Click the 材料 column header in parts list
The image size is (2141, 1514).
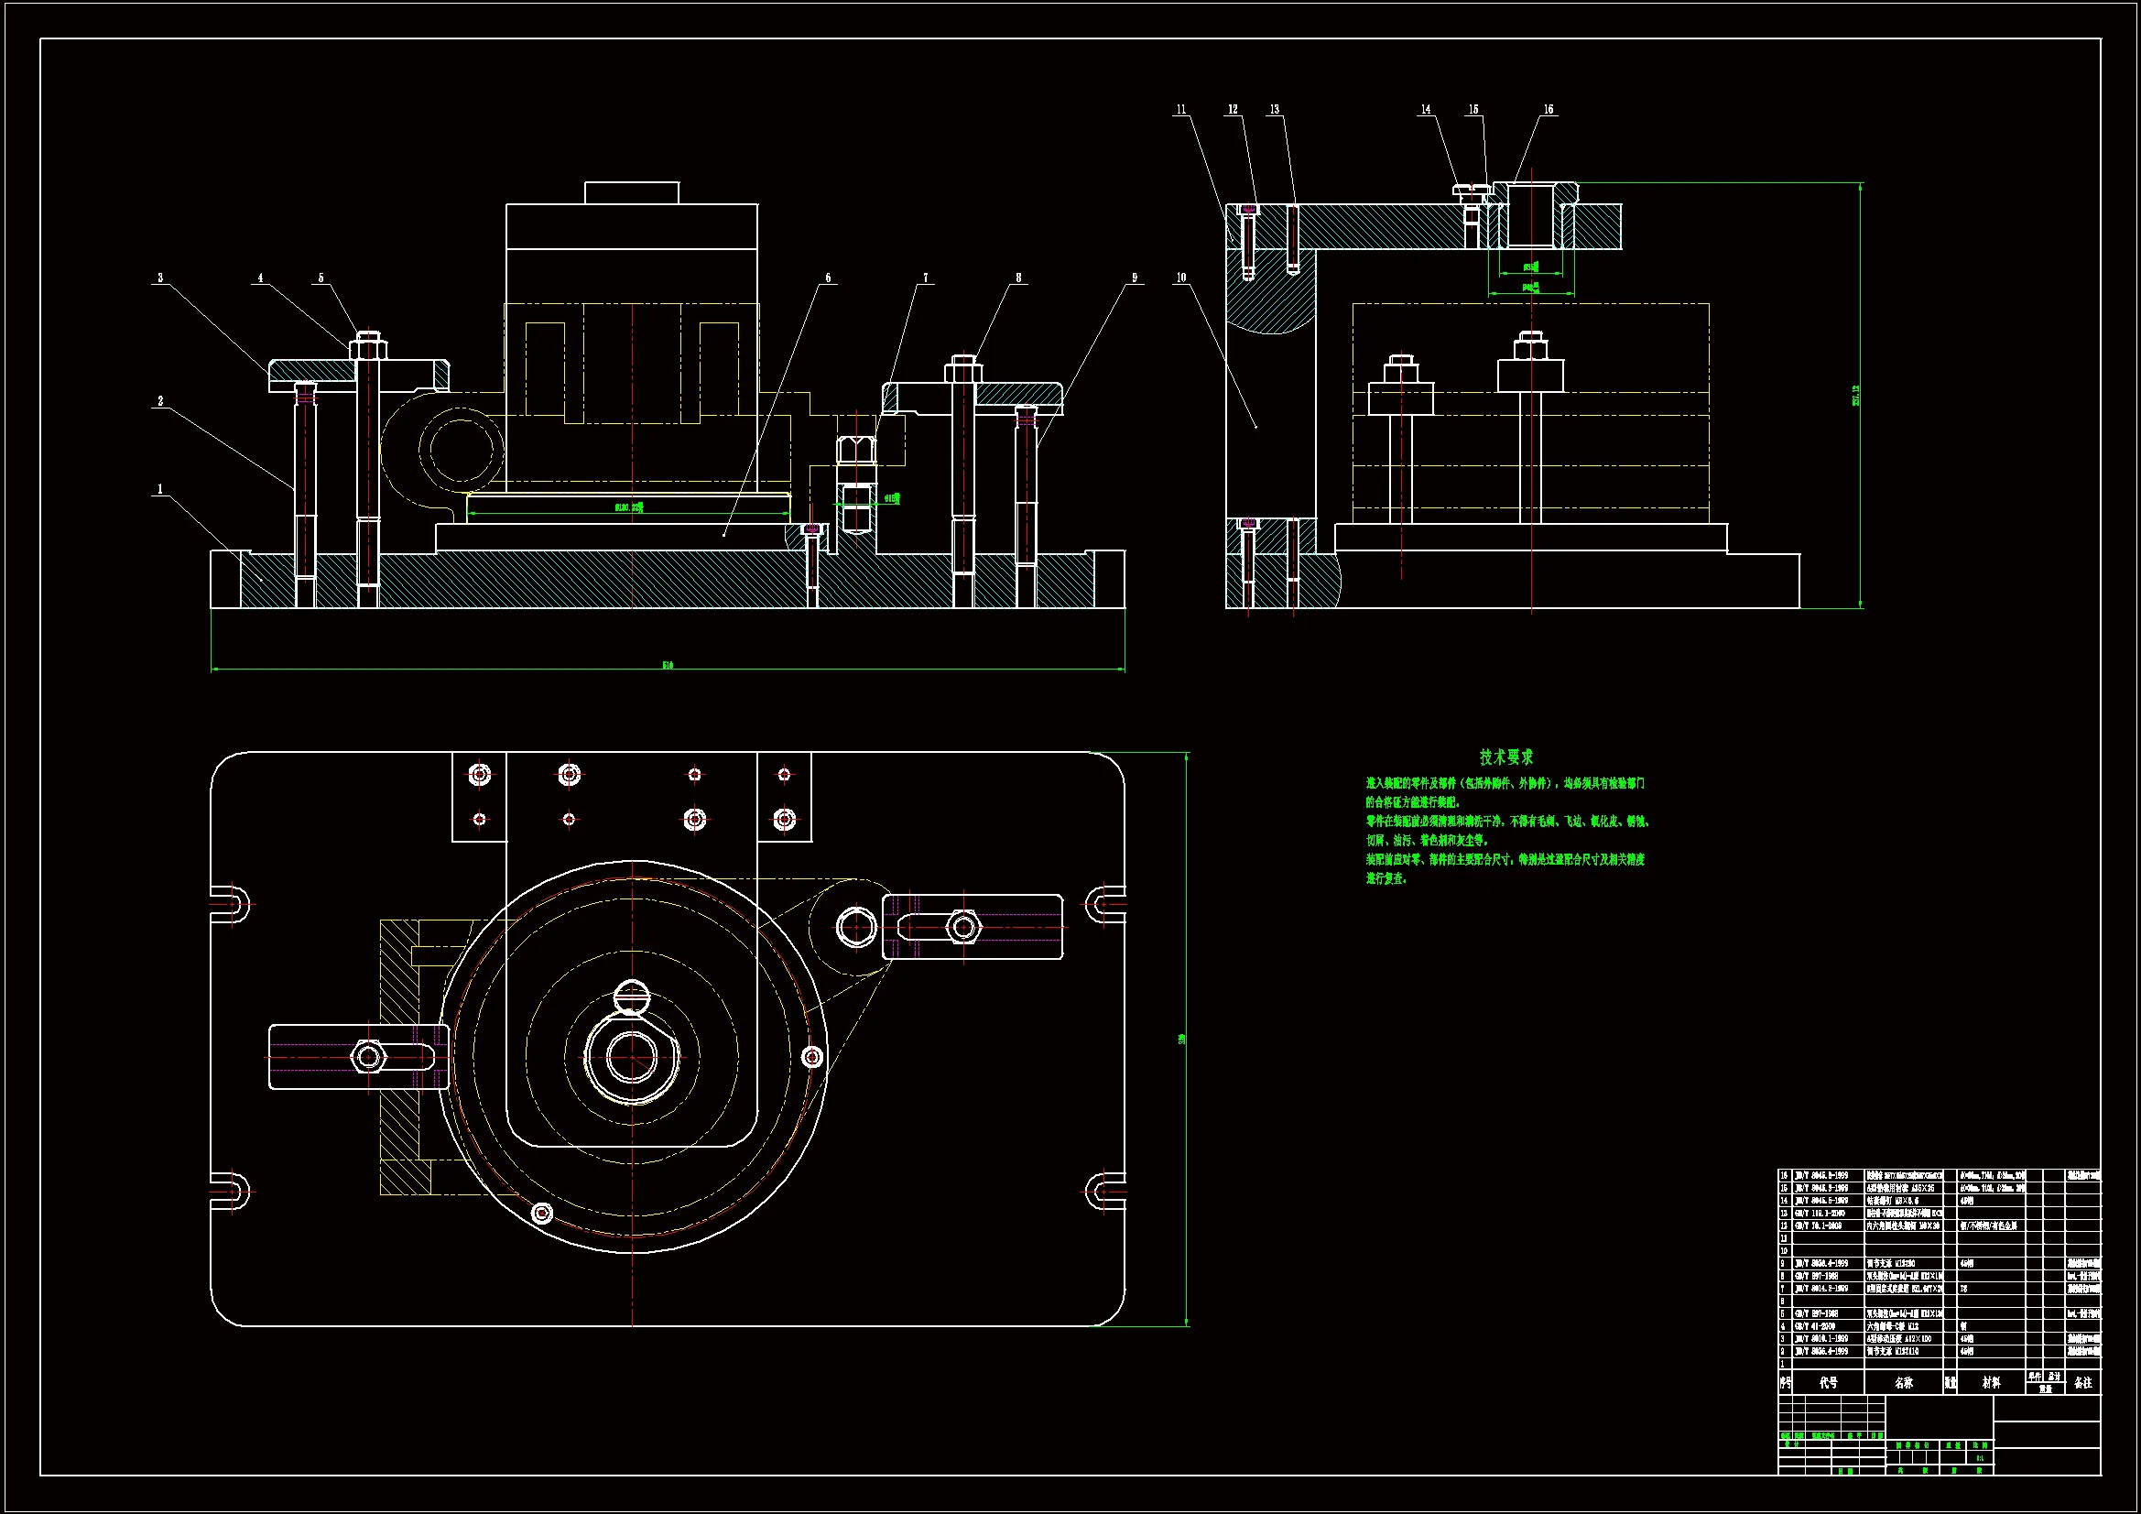pyautogui.click(x=1991, y=1382)
